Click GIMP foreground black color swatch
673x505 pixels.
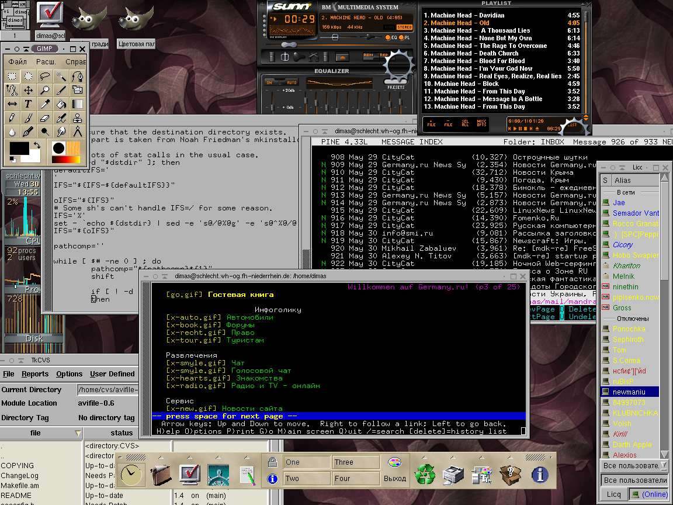click(x=19, y=148)
